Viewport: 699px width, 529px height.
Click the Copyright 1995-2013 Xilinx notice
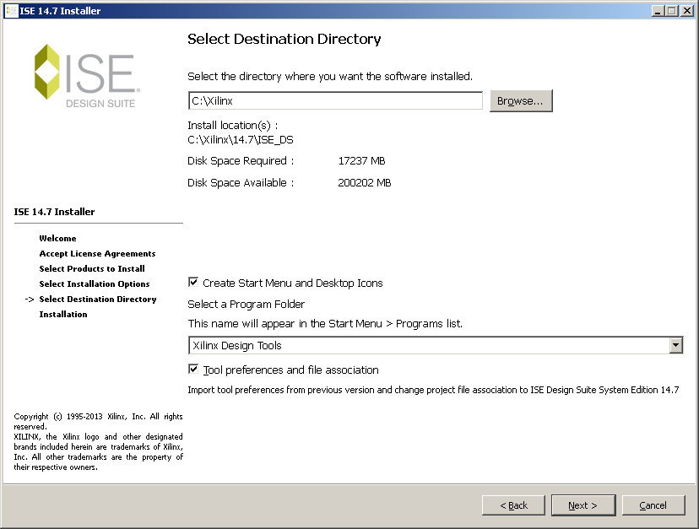[x=98, y=441]
